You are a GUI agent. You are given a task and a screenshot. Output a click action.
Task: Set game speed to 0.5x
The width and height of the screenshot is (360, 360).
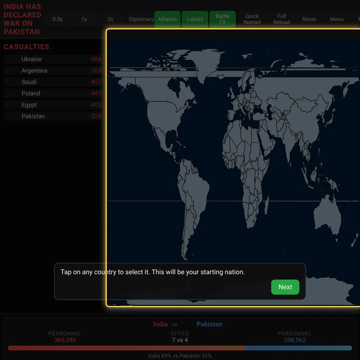point(58,19)
